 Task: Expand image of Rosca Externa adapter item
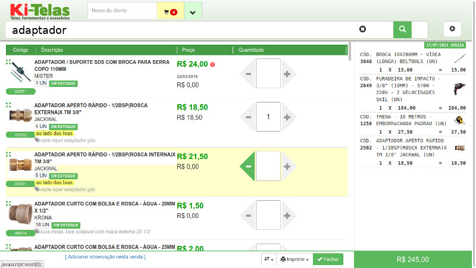click(x=8, y=105)
